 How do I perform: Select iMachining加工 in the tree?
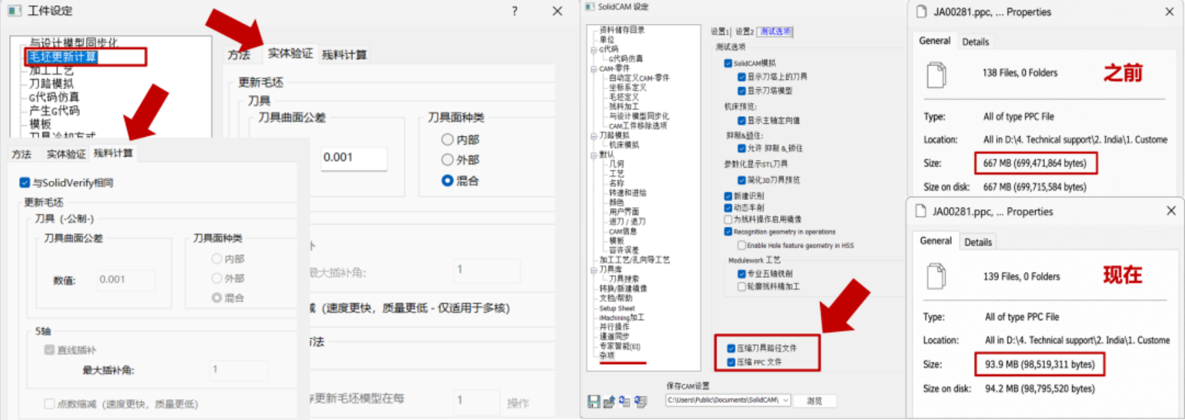coord(622,317)
